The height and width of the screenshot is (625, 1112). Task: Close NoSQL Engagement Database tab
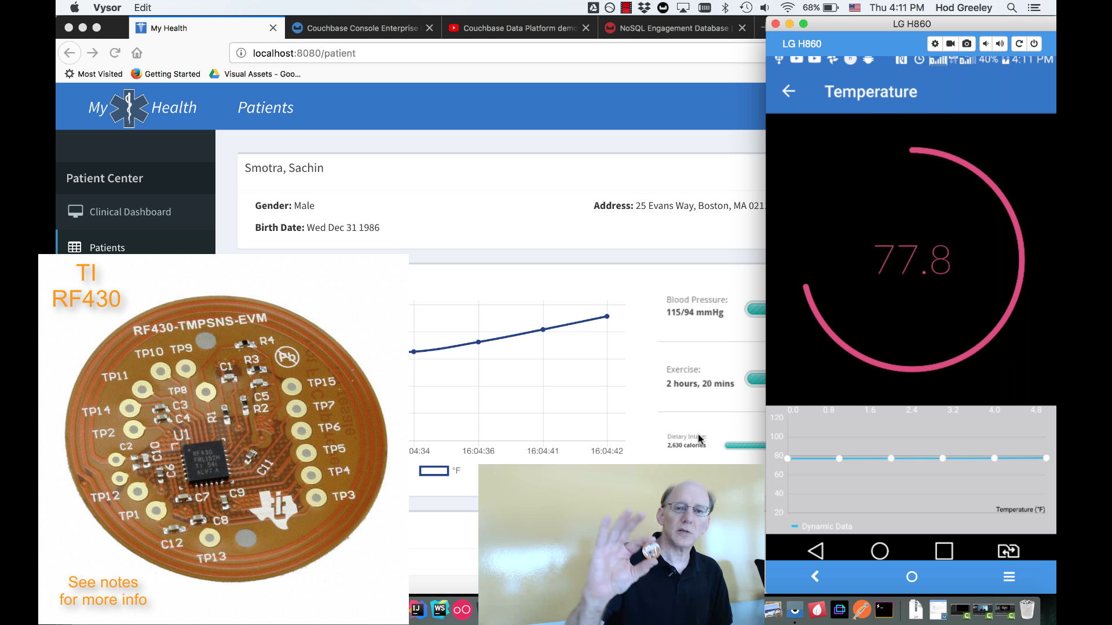click(x=742, y=28)
